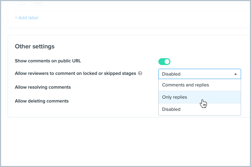Click the 'Add label' link
This screenshot has height=167, width=251.
(28, 18)
